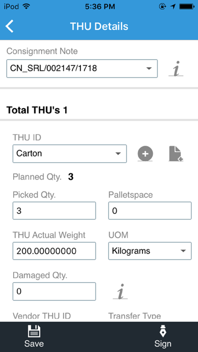Viewport: 198px width, 352px height.
Task: Tap the Sign pen icon
Action: [x=163, y=331]
